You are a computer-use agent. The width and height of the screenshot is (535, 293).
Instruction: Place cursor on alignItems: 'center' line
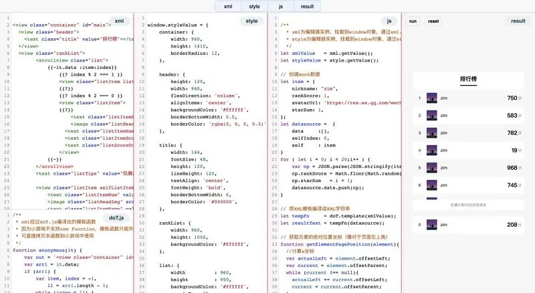click(x=201, y=103)
